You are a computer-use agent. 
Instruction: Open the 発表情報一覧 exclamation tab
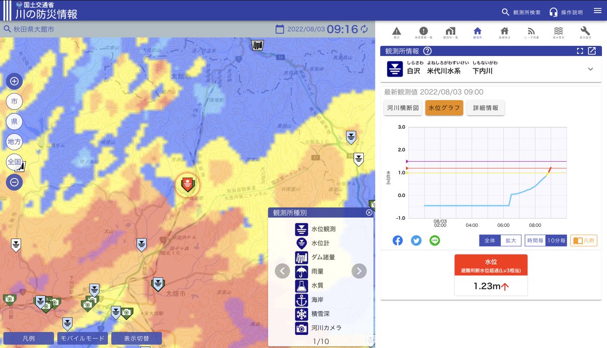(x=423, y=33)
